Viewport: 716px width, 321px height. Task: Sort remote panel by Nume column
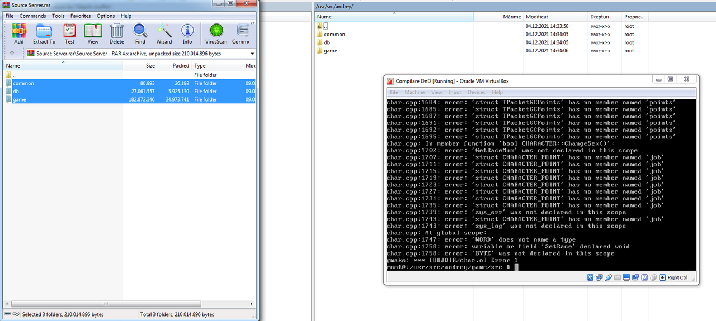(x=394, y=17)
